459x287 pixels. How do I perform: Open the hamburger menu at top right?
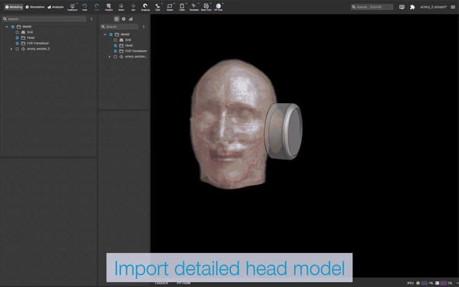click(x=453, y=7)
